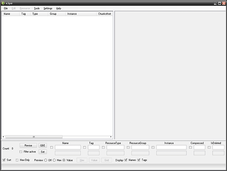
Task: Toggle the Display Tags checkbox
Action: point(139,160)
